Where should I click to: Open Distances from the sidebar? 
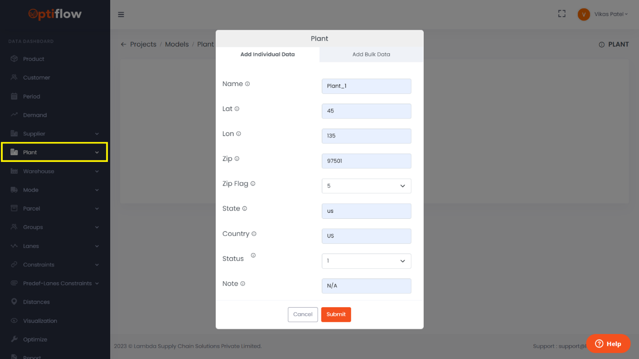tap(36, 302)
